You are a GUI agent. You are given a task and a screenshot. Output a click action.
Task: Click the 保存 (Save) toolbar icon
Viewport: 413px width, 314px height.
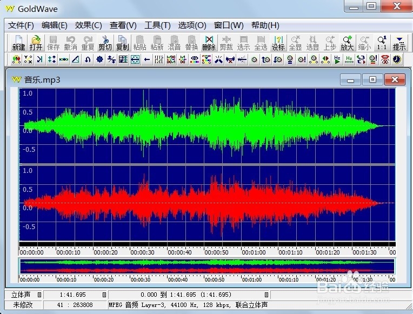[x=53, y=43]
